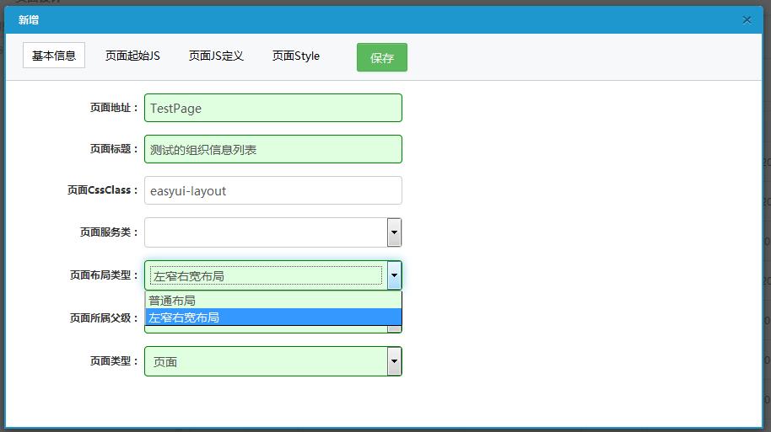Click the 新增 dialog title text
Image resolution: width=771 pixels, height=432 pixels.
(x=29, y=20)
